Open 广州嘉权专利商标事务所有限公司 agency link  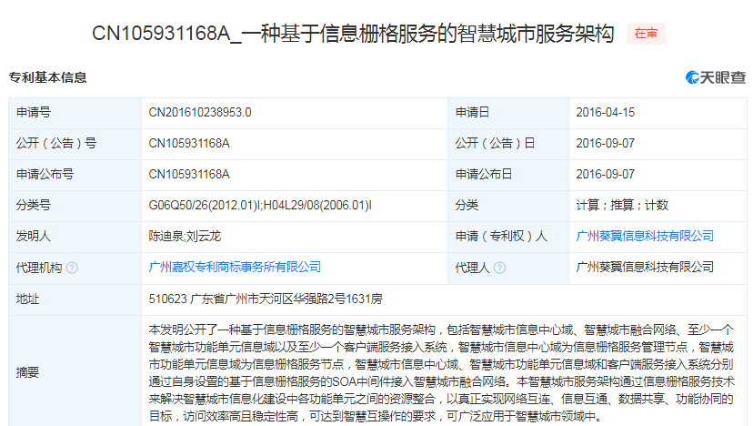235,267
